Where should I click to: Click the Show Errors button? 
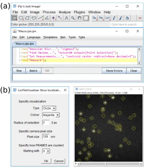[x=114, y=71]
